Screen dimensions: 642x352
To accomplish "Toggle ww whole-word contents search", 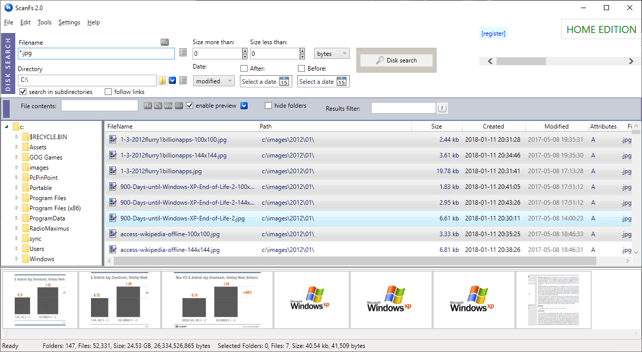I will point(168,106).
